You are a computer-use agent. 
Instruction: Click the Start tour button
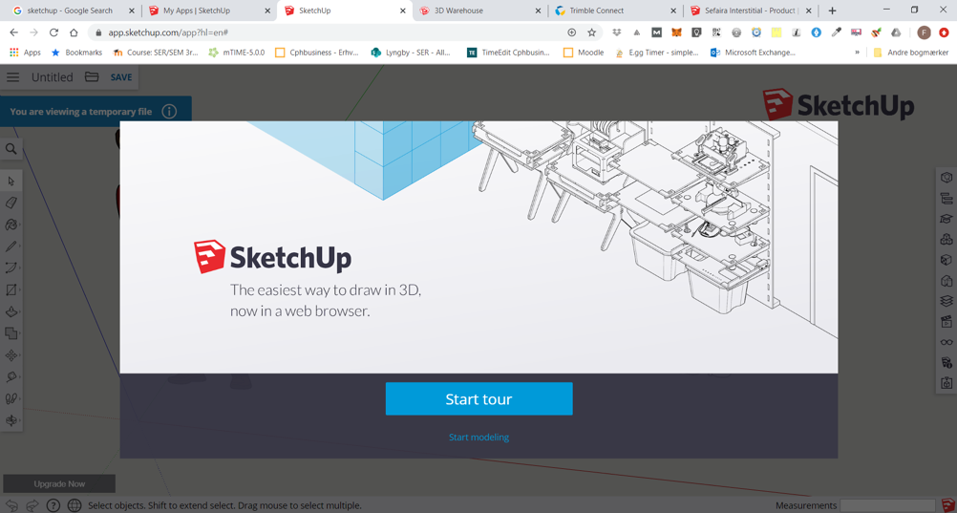(x=479, y=398)
